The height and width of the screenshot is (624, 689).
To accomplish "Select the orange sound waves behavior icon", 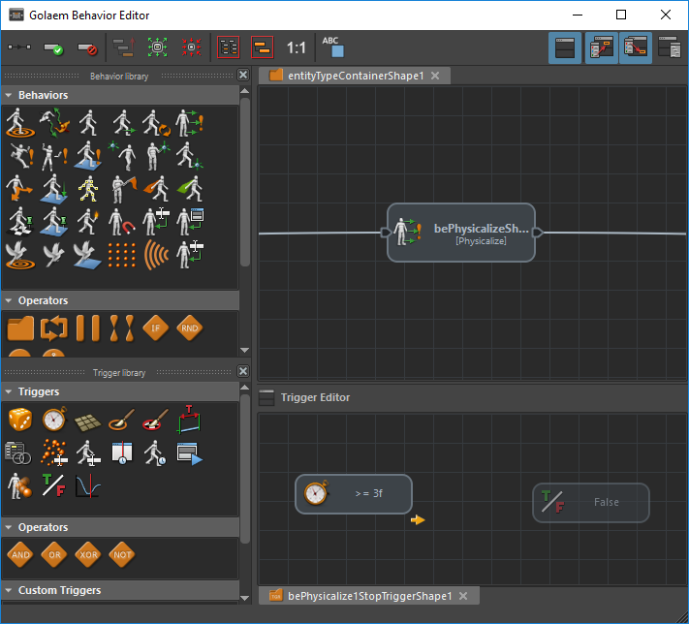I will pos(156,255).
